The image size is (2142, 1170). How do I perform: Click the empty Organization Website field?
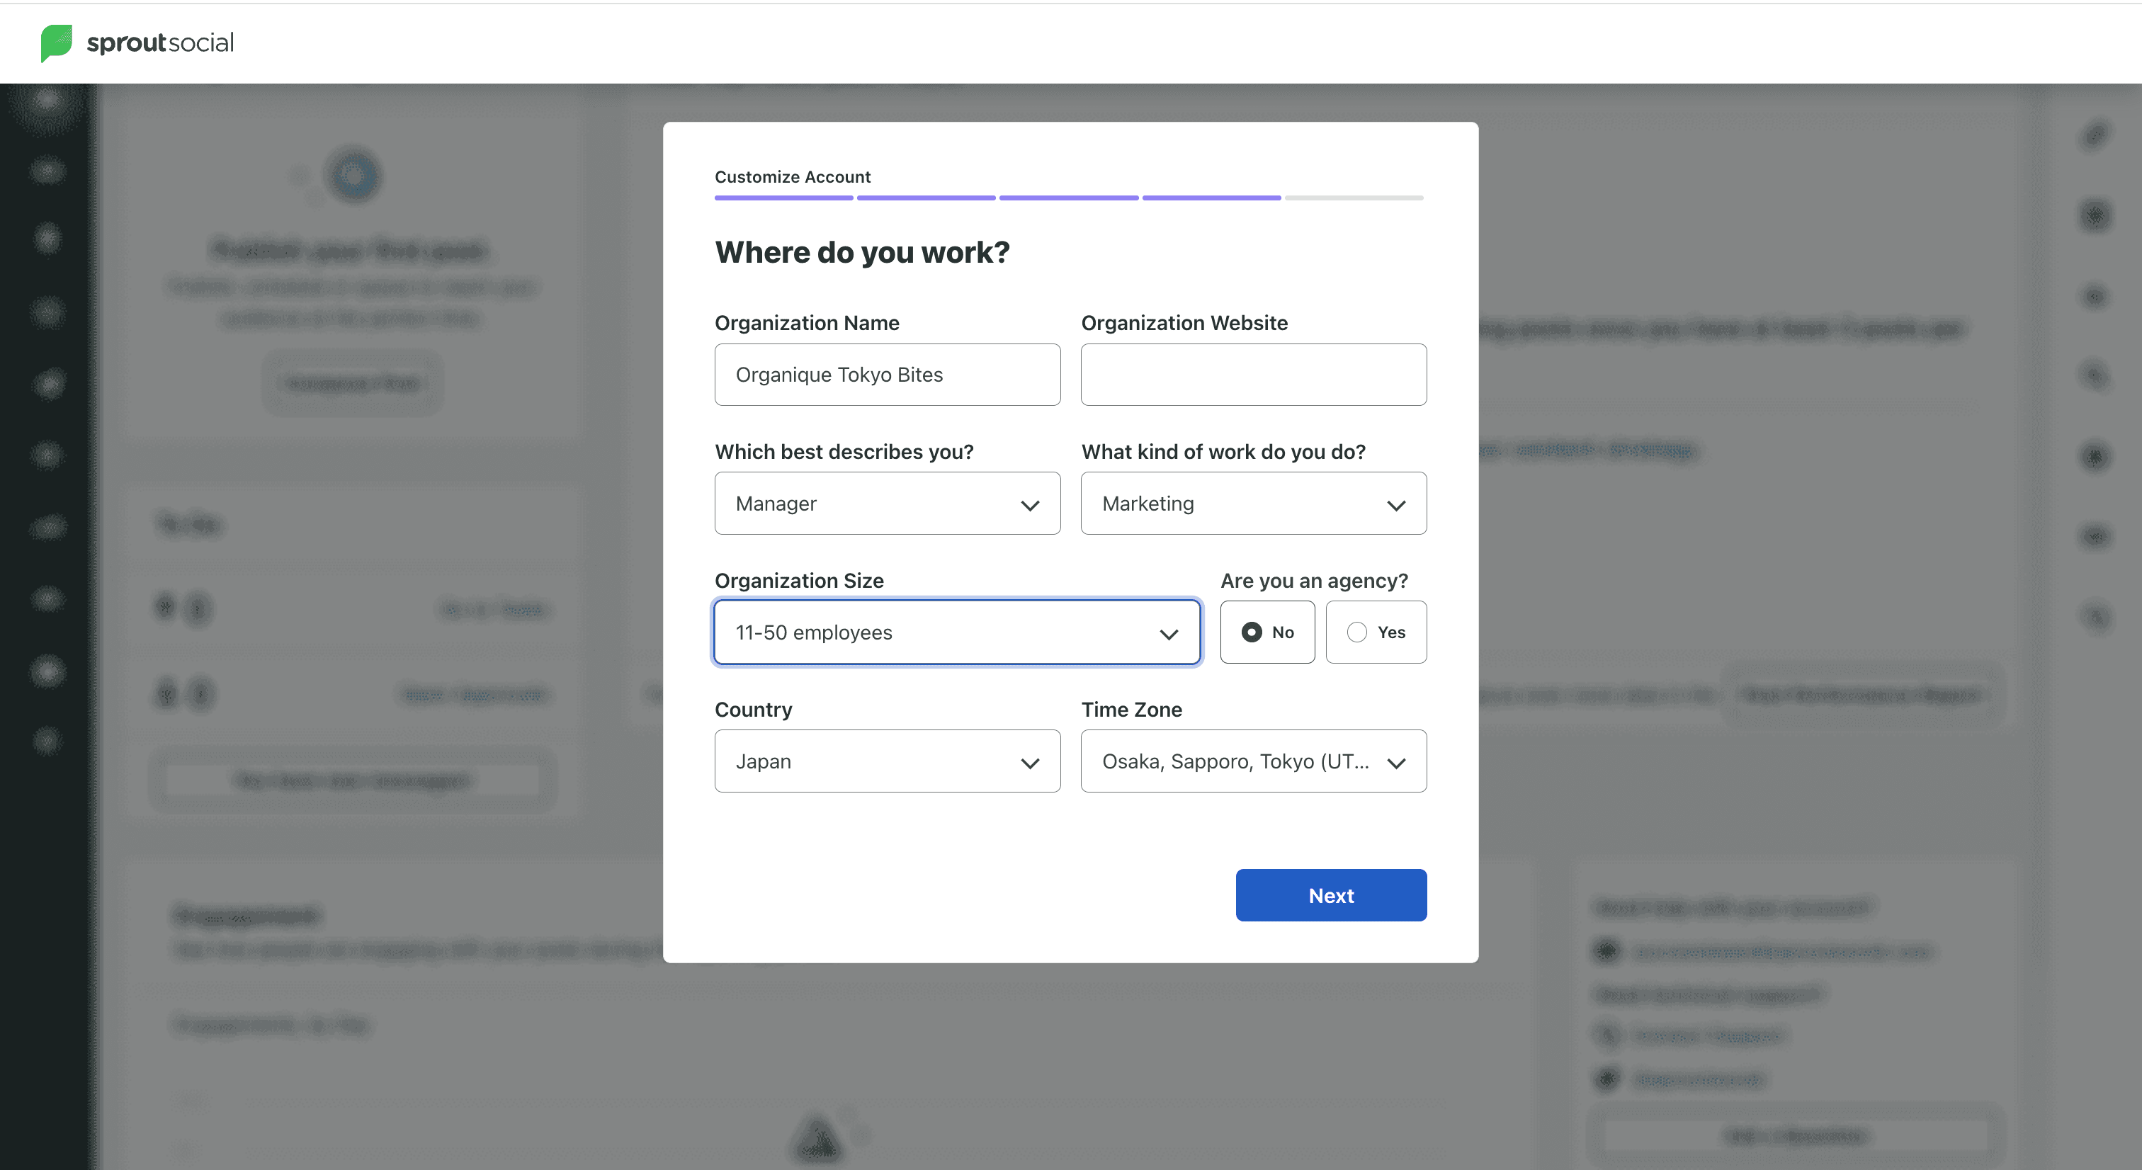tap(1253, 374)
